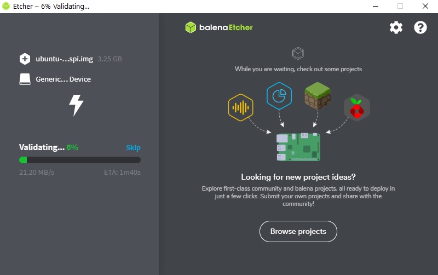
Task: Skip the validation process
Action: 133,147
